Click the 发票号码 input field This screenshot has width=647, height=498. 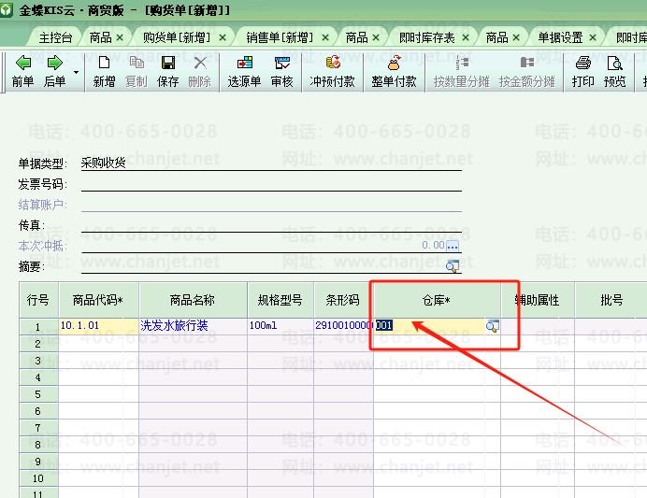click(271, 184)
